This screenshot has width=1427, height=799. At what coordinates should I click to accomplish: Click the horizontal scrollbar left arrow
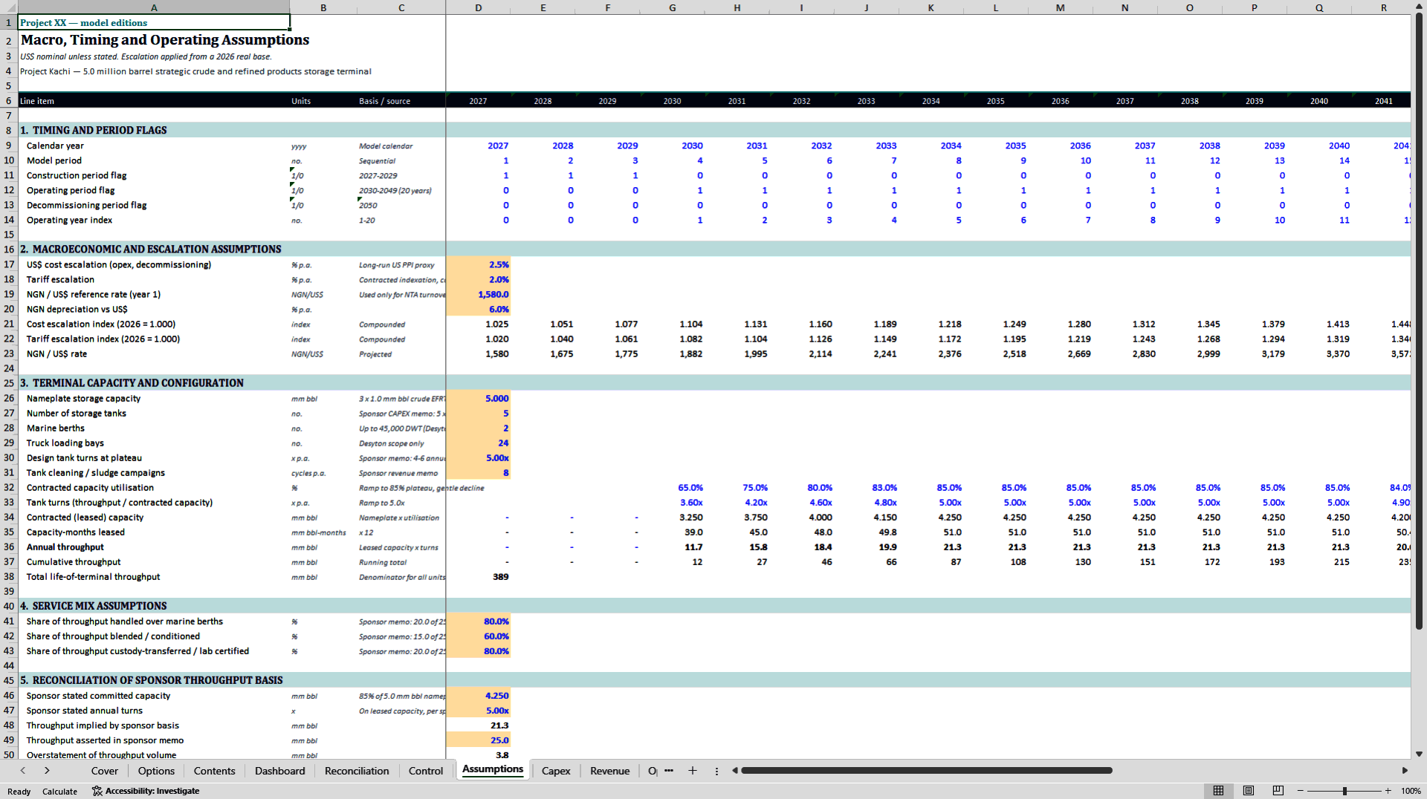coord(734,771)
